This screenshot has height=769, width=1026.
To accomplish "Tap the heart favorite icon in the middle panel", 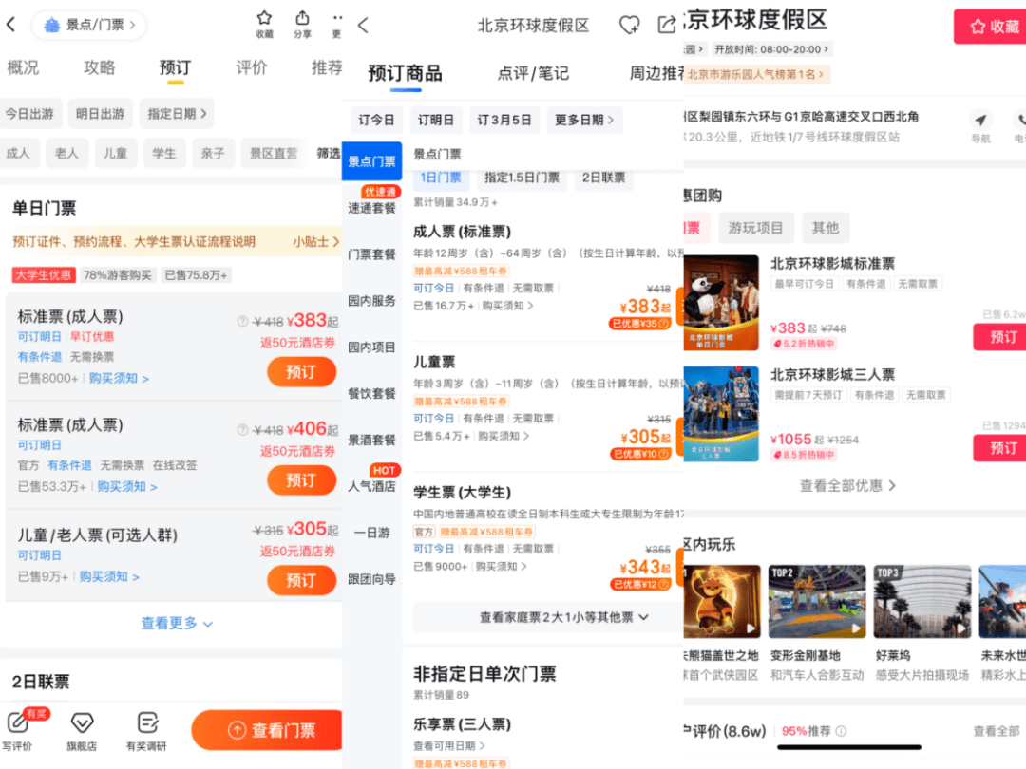I will tap(629, 26).
